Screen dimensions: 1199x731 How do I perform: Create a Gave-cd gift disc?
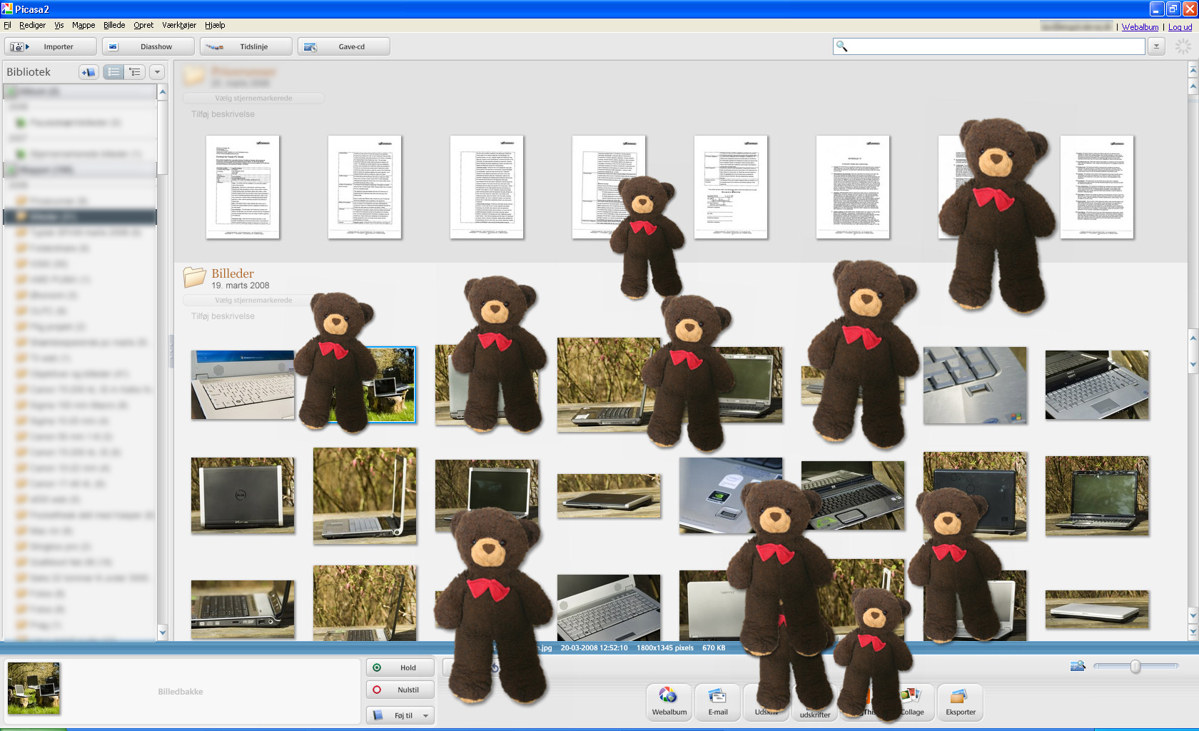(x=343, y=47)
